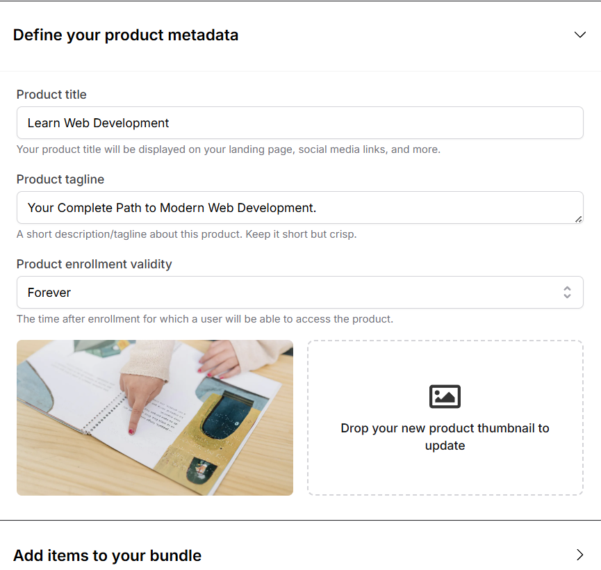Screen dimensions: 601x570
Task: Click the image placeholder icon in drop zone
Action: (x=445, y=396)
